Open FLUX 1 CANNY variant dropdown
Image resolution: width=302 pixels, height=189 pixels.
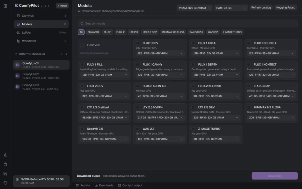click(160, 75)
